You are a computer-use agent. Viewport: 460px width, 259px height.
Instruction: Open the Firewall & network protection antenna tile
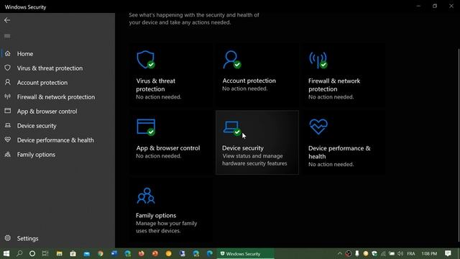(344, 76)
